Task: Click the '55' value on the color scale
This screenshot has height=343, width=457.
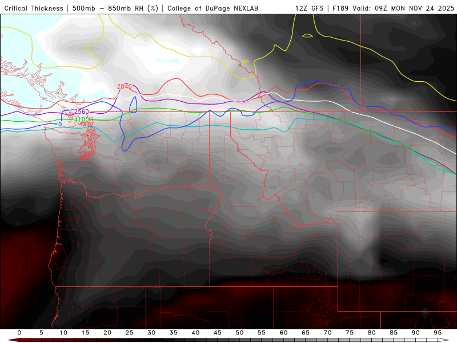Action: pos(262,333)
